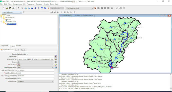
Task: Open the last globe viewer icon in the toolbar
Action: coord(124,8)
